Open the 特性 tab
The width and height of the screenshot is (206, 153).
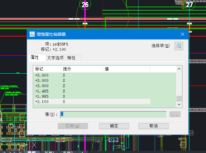pos(73,58)
